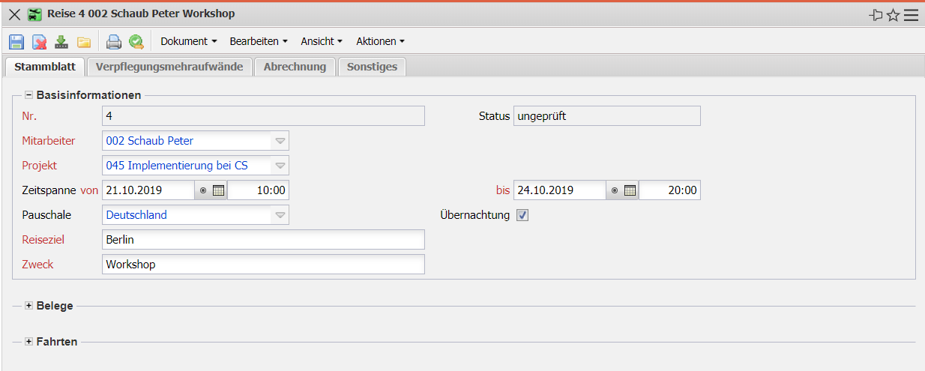Click the Mitarbeiter label link
This screenshot has width=925, height=371.
[49, 140]
